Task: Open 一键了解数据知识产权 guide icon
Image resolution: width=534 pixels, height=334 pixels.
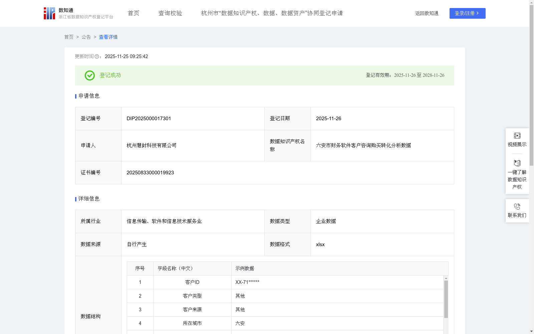Action: tap(517, 163)
